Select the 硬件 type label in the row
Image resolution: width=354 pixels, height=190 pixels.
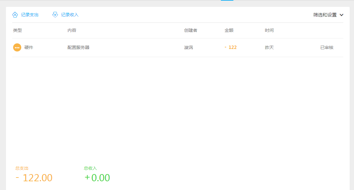coord(29,47)
